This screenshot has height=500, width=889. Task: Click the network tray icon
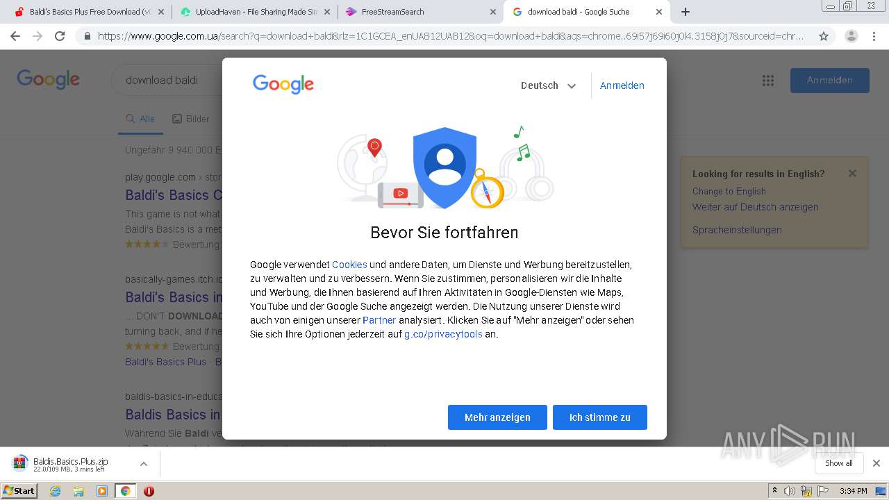[x=806, y=491]
